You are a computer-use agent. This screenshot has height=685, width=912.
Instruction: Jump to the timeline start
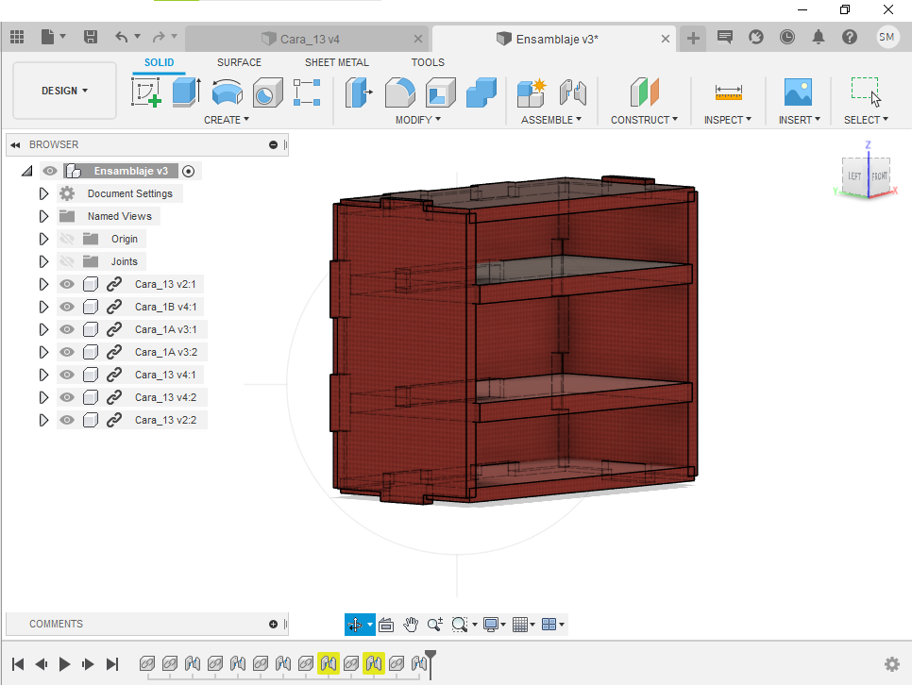18,664
